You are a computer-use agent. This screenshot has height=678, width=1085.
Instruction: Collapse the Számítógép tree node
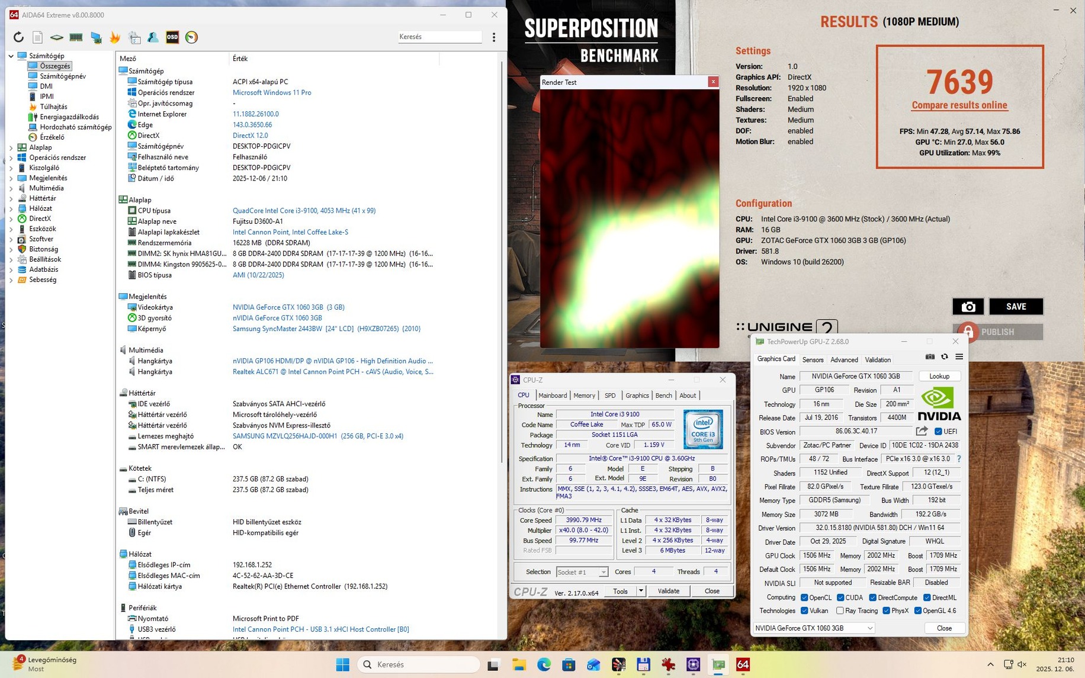[11, 56]
